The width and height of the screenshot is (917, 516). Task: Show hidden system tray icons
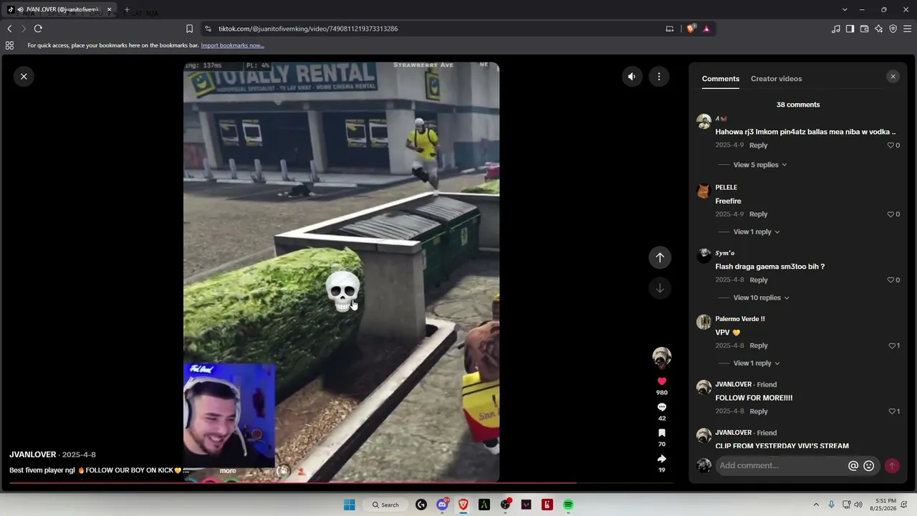click(x=816, y=505)
